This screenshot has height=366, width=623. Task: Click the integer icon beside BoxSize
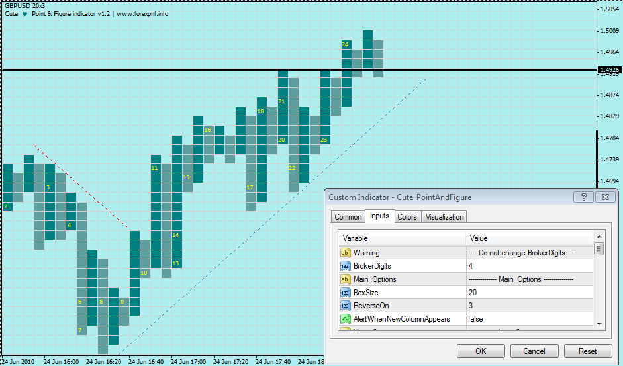click(345, 293)
